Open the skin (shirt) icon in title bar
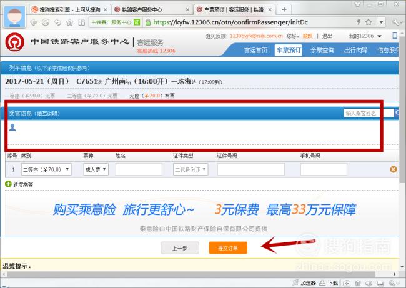This screenshot has width=406, height=288. click(357, 4)
